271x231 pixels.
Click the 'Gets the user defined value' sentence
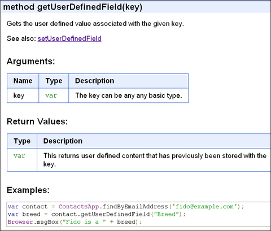[95, 24]
